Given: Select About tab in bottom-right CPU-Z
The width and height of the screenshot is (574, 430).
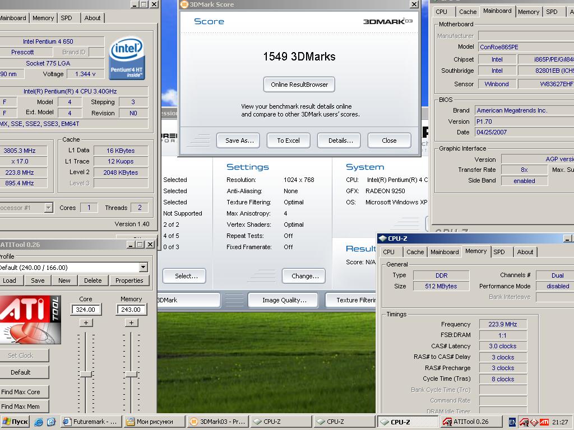Looking at the screenshot, I should click(525, 252).
